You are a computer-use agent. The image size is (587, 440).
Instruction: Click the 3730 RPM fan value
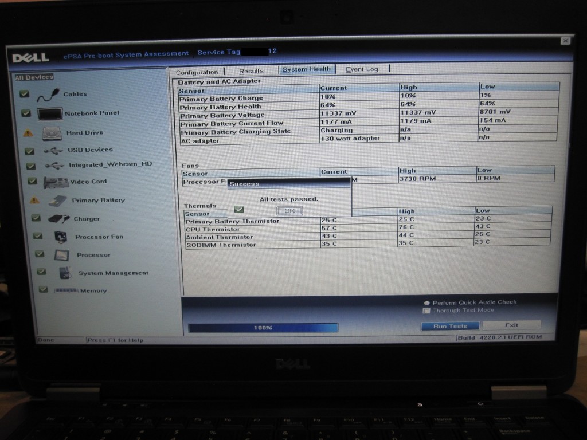tap(417, 179)
